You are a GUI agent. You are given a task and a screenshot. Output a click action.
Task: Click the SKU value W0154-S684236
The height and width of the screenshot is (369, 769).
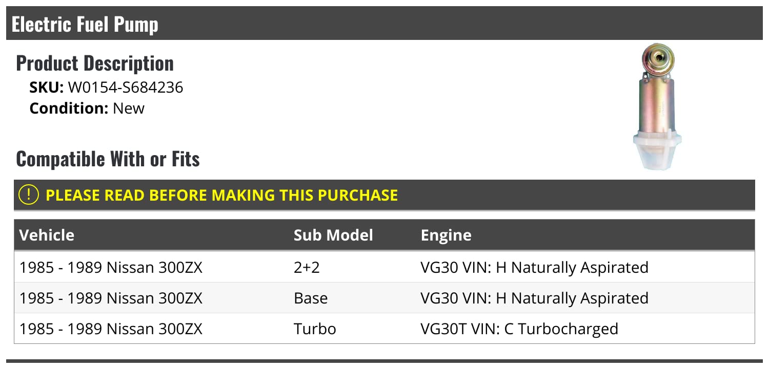(125, 88)
